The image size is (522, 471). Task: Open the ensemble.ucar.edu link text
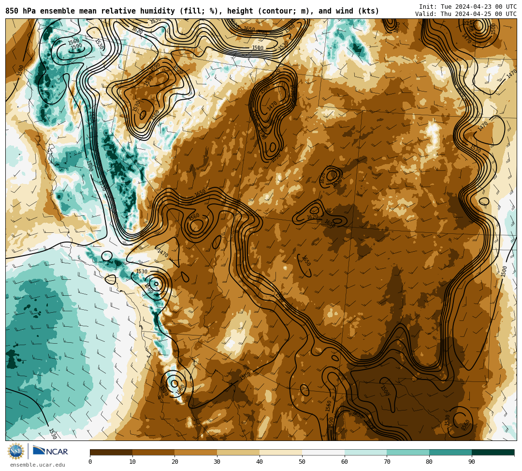38,465
